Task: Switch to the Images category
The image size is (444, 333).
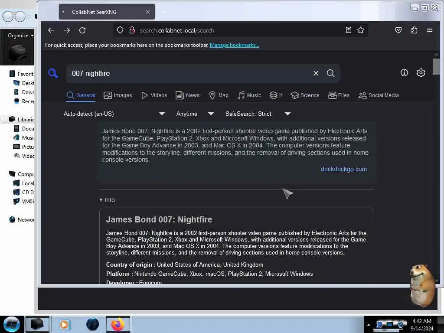Action: click(118, 95)
